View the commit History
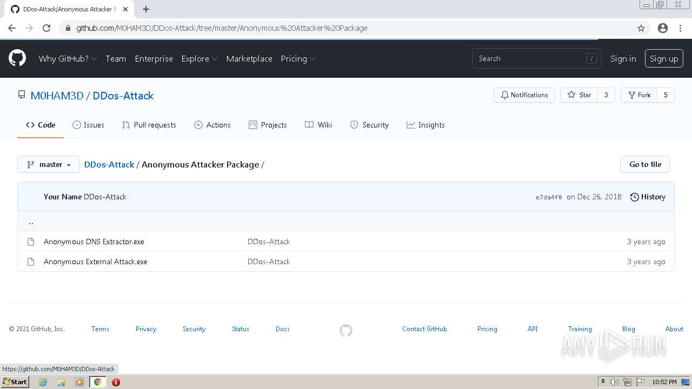This screenshot has height=389, width=692. pyautogui.click(x=648, y=197)
